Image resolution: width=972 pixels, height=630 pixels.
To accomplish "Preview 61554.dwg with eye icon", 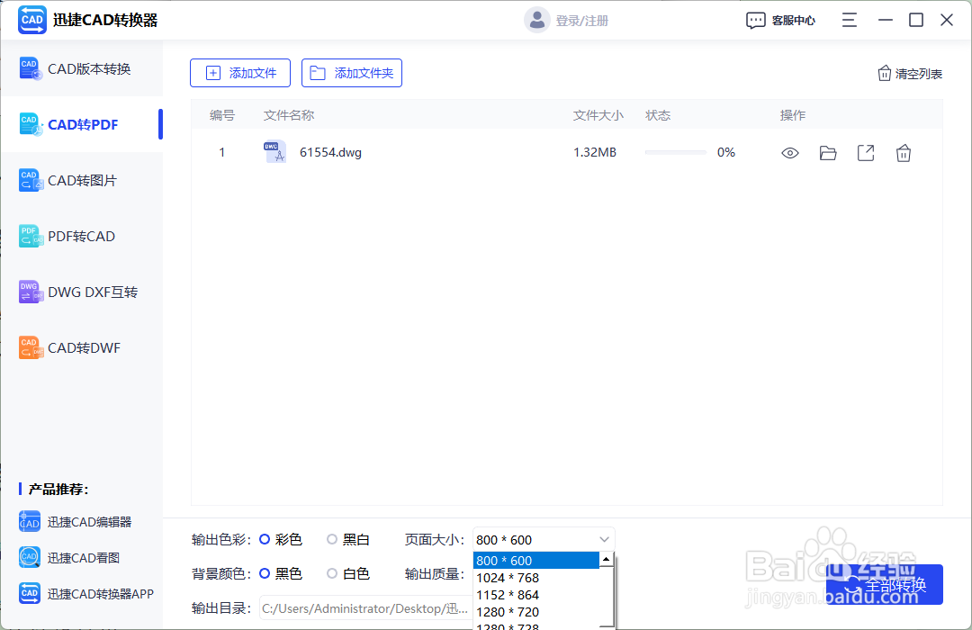I will click(790, 153).
